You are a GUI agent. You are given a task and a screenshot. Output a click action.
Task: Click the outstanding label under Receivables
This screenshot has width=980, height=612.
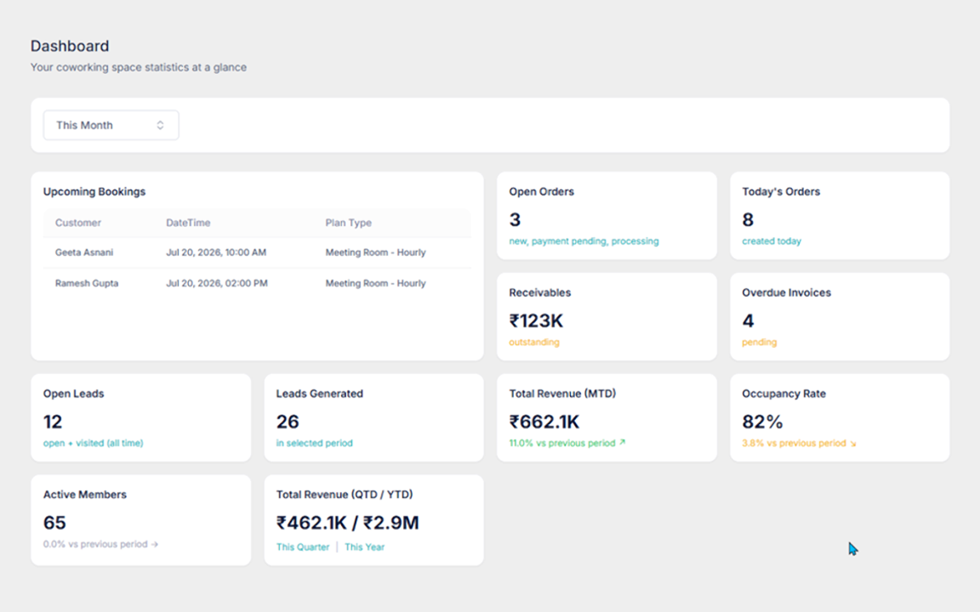coord(534,343)
